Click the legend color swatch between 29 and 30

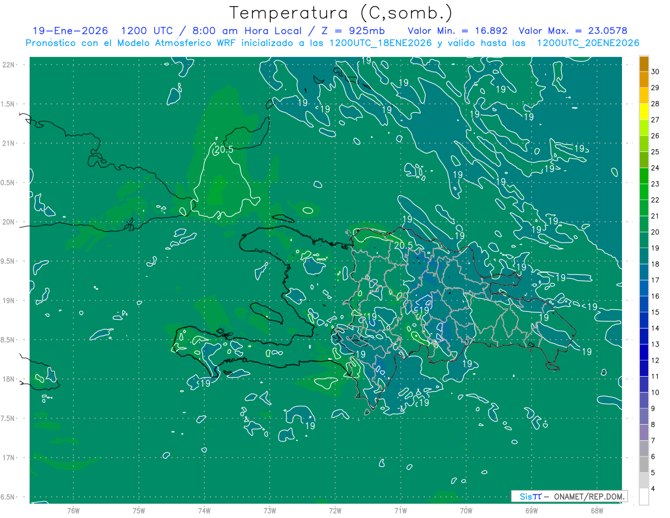click(x=644, y=79)
